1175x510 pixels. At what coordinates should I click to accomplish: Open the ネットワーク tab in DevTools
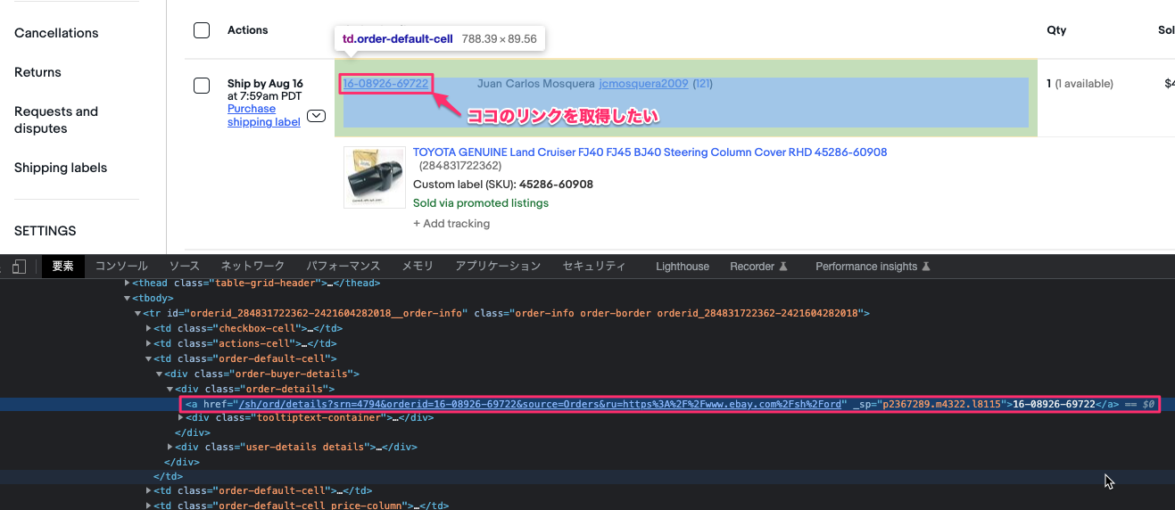click(252, 267)
